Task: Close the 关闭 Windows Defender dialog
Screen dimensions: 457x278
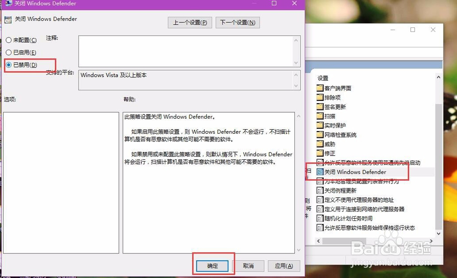Action: pyautogui.click(x=294, y=3)
